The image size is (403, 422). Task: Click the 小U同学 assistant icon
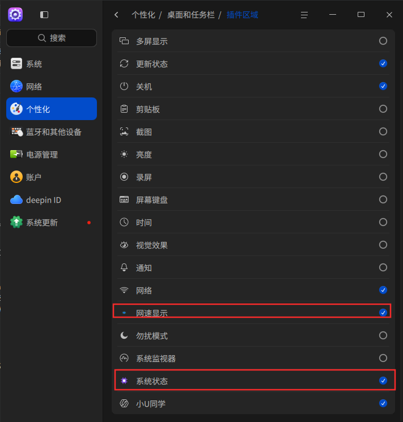(x=124, y=403)
